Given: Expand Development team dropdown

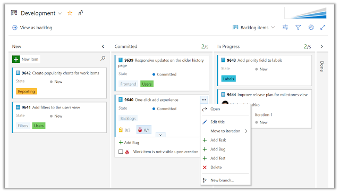Looking at the screenshot, I should (x=60, y=13).
